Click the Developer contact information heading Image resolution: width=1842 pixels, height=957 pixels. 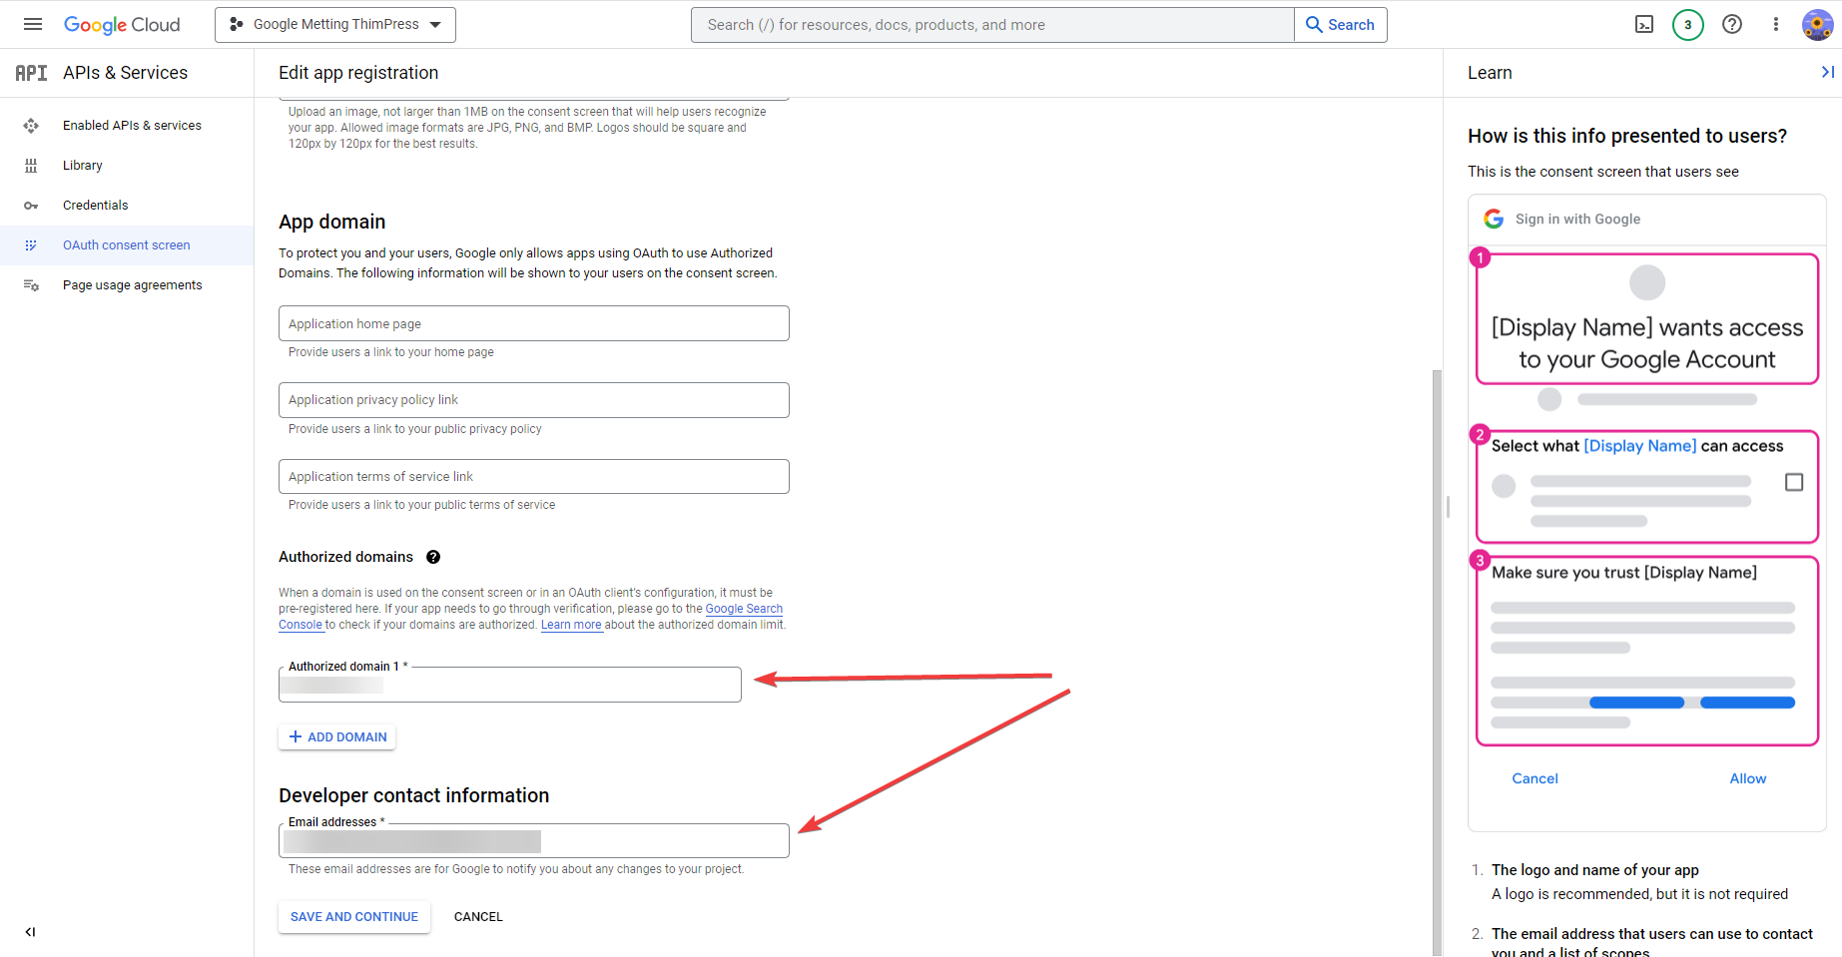click(x=414, y=795)
